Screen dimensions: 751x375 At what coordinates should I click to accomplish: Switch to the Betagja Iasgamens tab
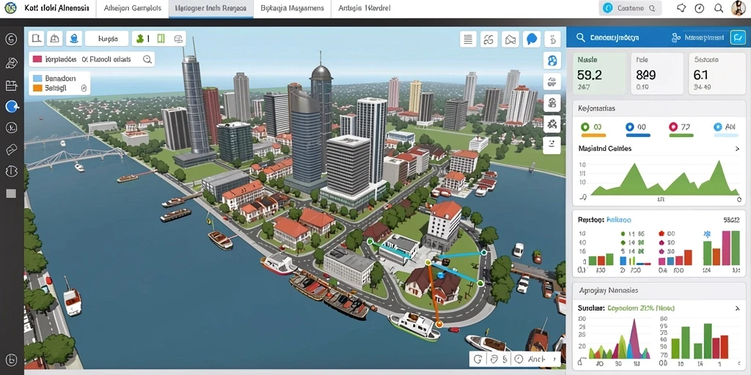pos(292,9)
